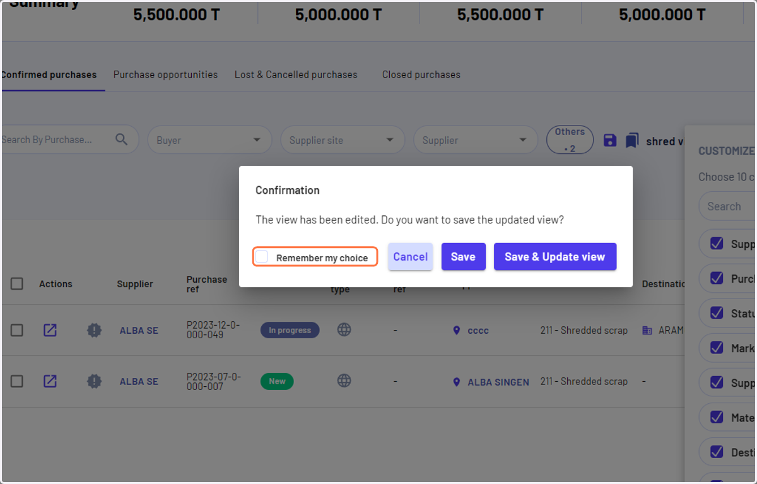Open ALBA SE link in In progress row
The image size is (757, 484).
tap(139, 330)
